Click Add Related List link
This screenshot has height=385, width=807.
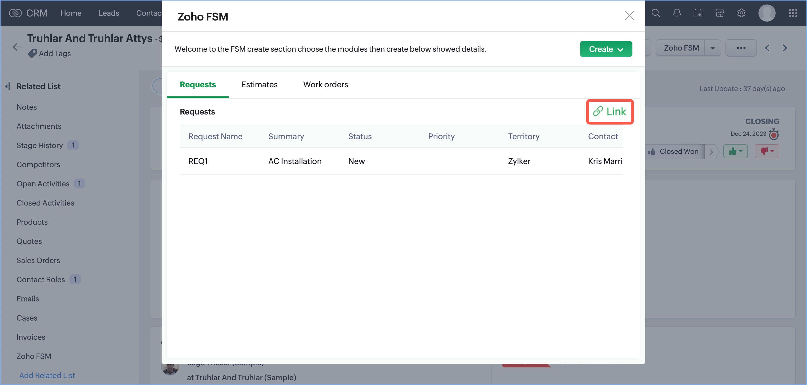(47, 375)
